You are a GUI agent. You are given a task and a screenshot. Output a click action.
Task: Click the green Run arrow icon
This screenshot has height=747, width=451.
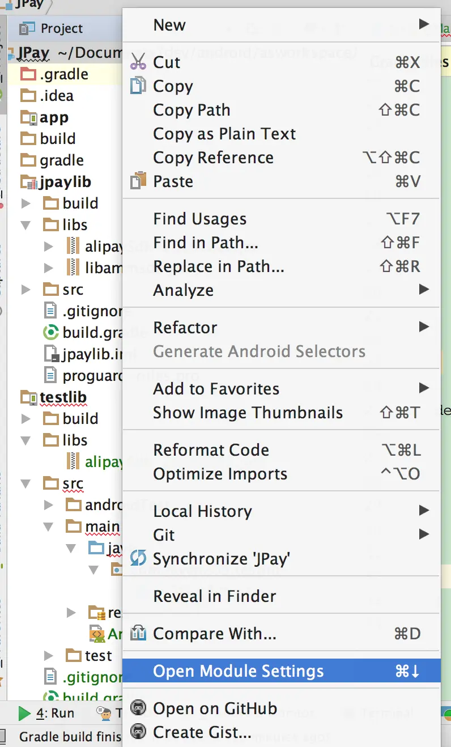pos(24,713)
